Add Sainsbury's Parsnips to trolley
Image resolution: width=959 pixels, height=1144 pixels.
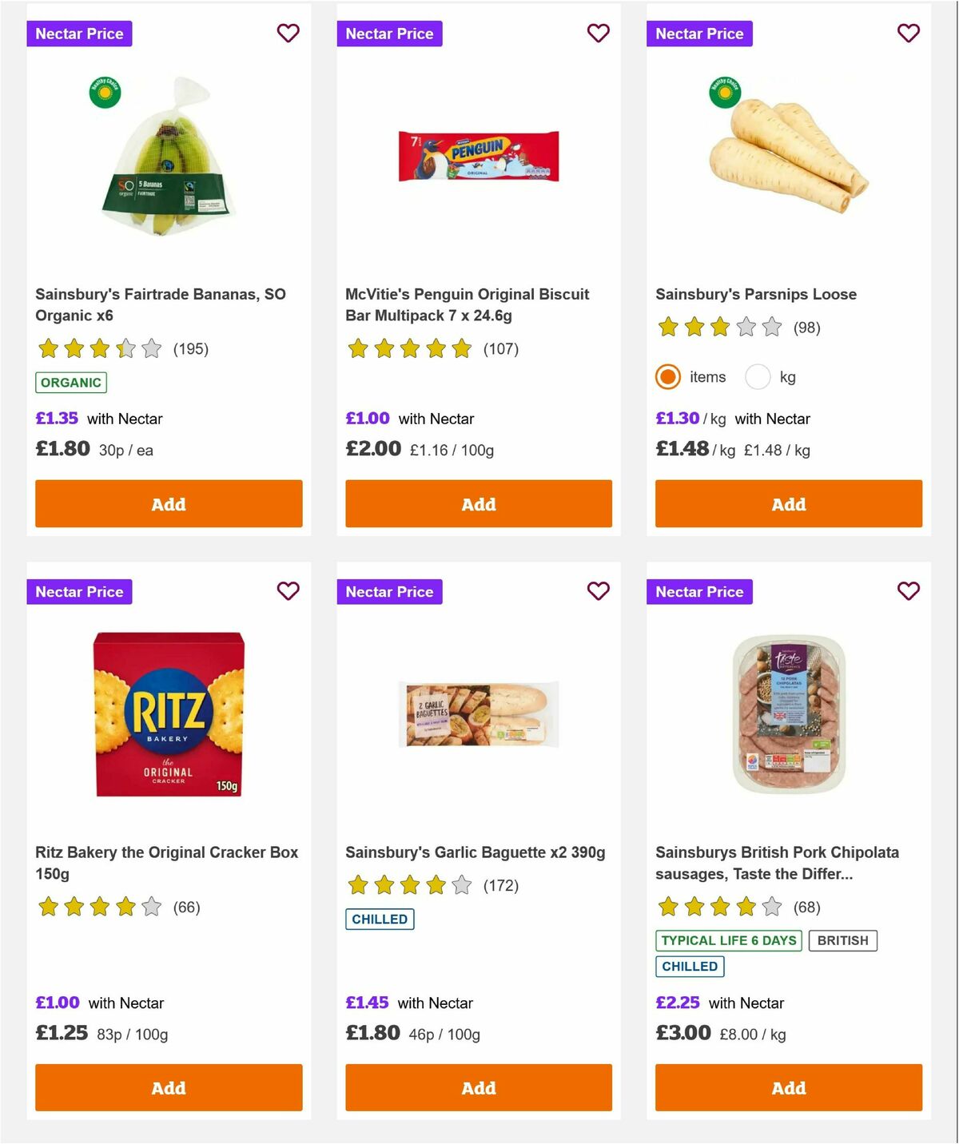pos(788,504)
